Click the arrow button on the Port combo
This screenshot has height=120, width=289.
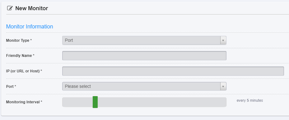(x=223, y=86)
